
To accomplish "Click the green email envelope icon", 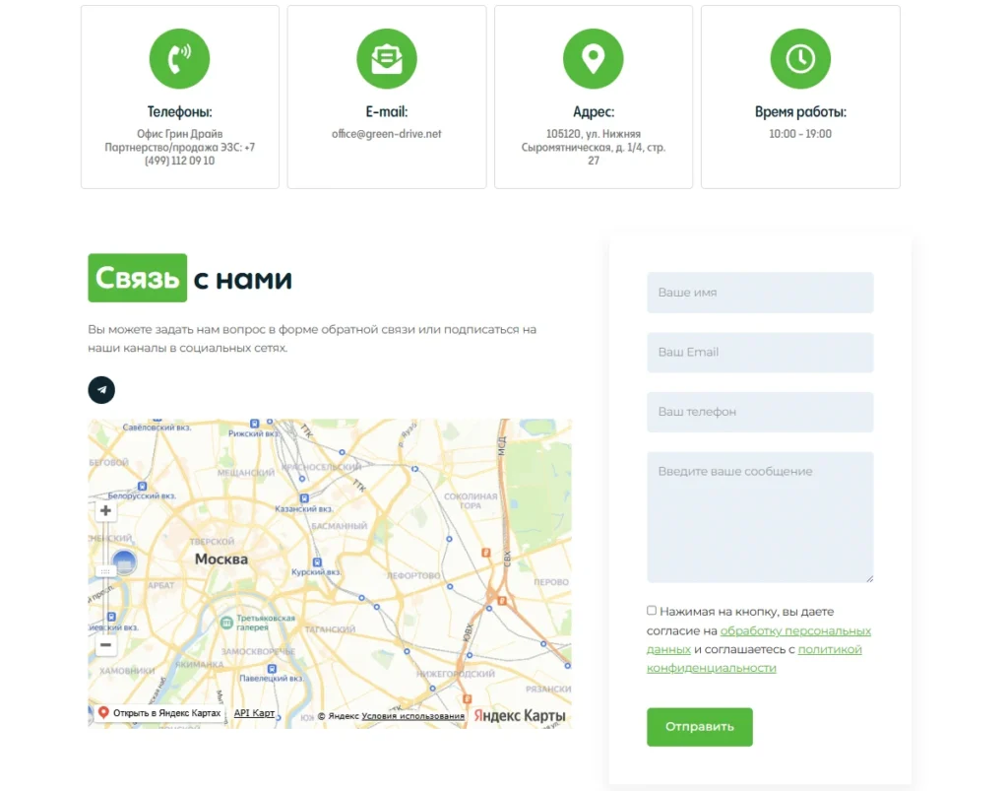I will [386, 58].
